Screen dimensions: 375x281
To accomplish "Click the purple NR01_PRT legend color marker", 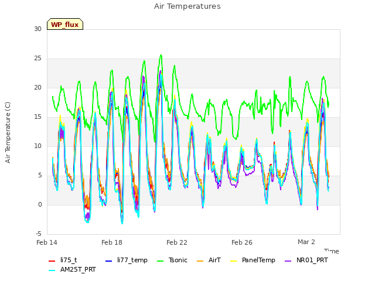I will coord(288,261).
